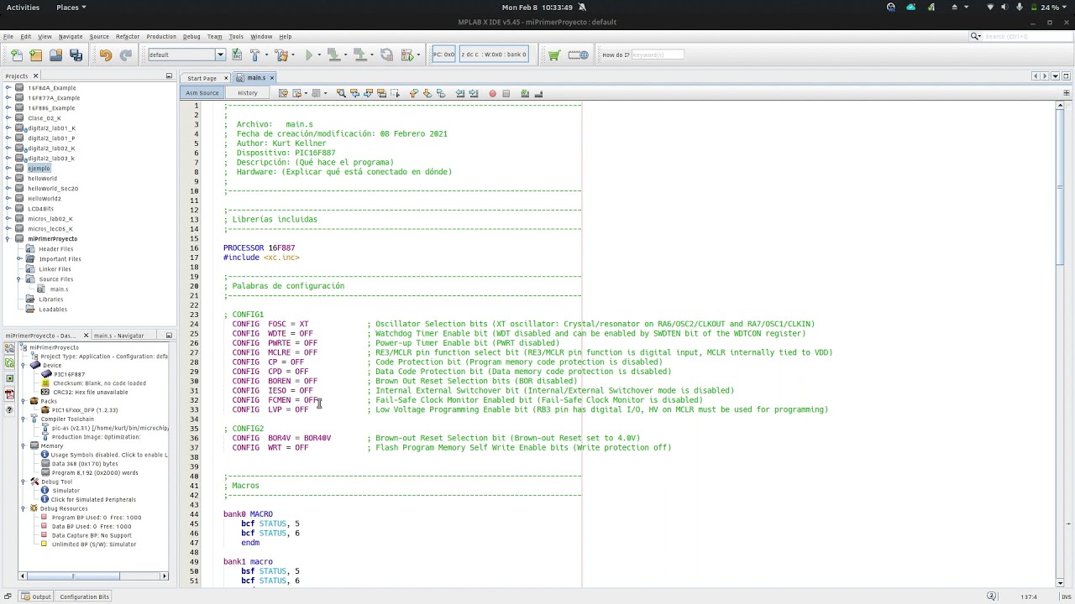Open the Activities overview
Image resolution: width=1075 pixels, height=604 pixels.
(23, 8)
